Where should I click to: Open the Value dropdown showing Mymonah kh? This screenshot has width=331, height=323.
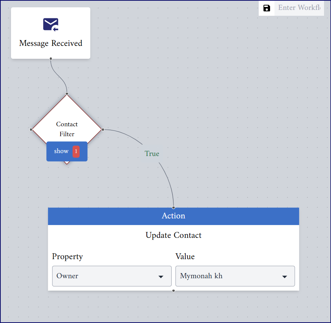click(x=235, y=276)
